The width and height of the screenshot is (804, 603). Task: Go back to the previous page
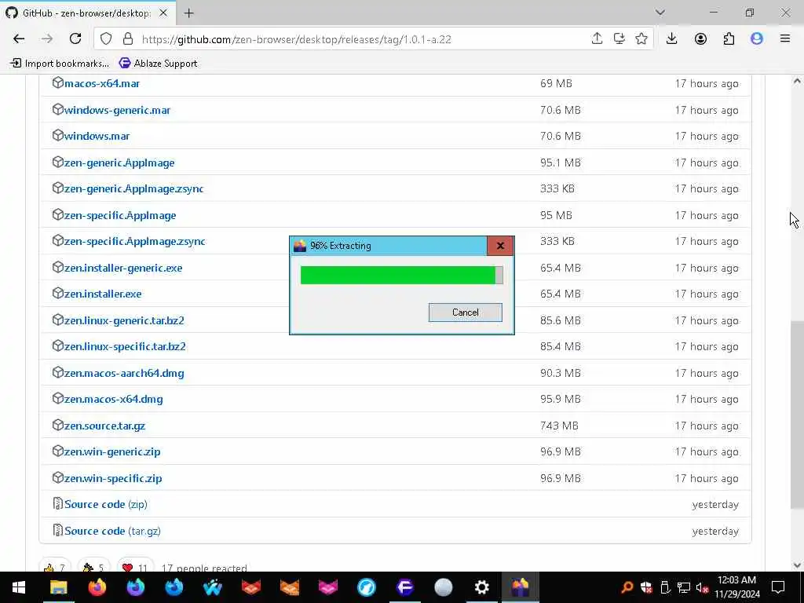[x=19, y=39]
